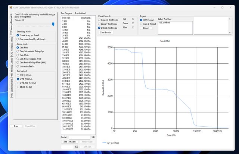Image resolution: width=239 pixels, height=154 pixels.
Task: Click the Threads count slider handle
Action: click(x=53, y=24)
